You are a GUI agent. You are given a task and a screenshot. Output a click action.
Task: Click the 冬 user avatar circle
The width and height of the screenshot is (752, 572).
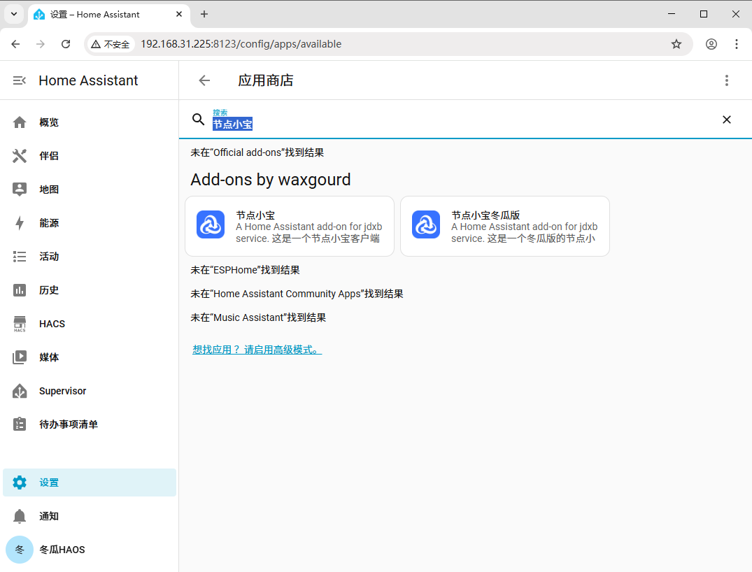pyautogui.click(x=20, y=550)
